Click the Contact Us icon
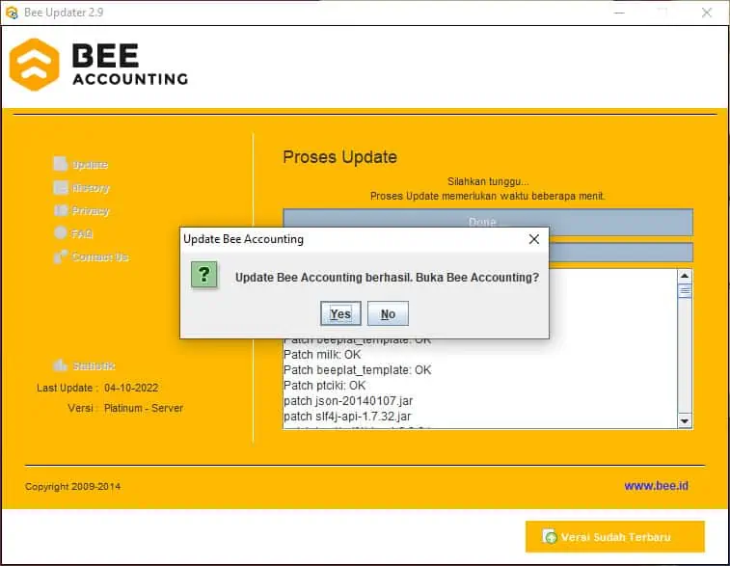This screenshot has height=566, width=730. 61,256
